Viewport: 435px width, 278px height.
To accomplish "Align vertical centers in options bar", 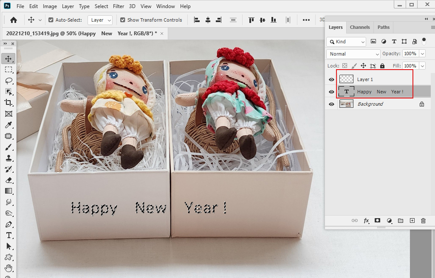I will click(263, 20).
